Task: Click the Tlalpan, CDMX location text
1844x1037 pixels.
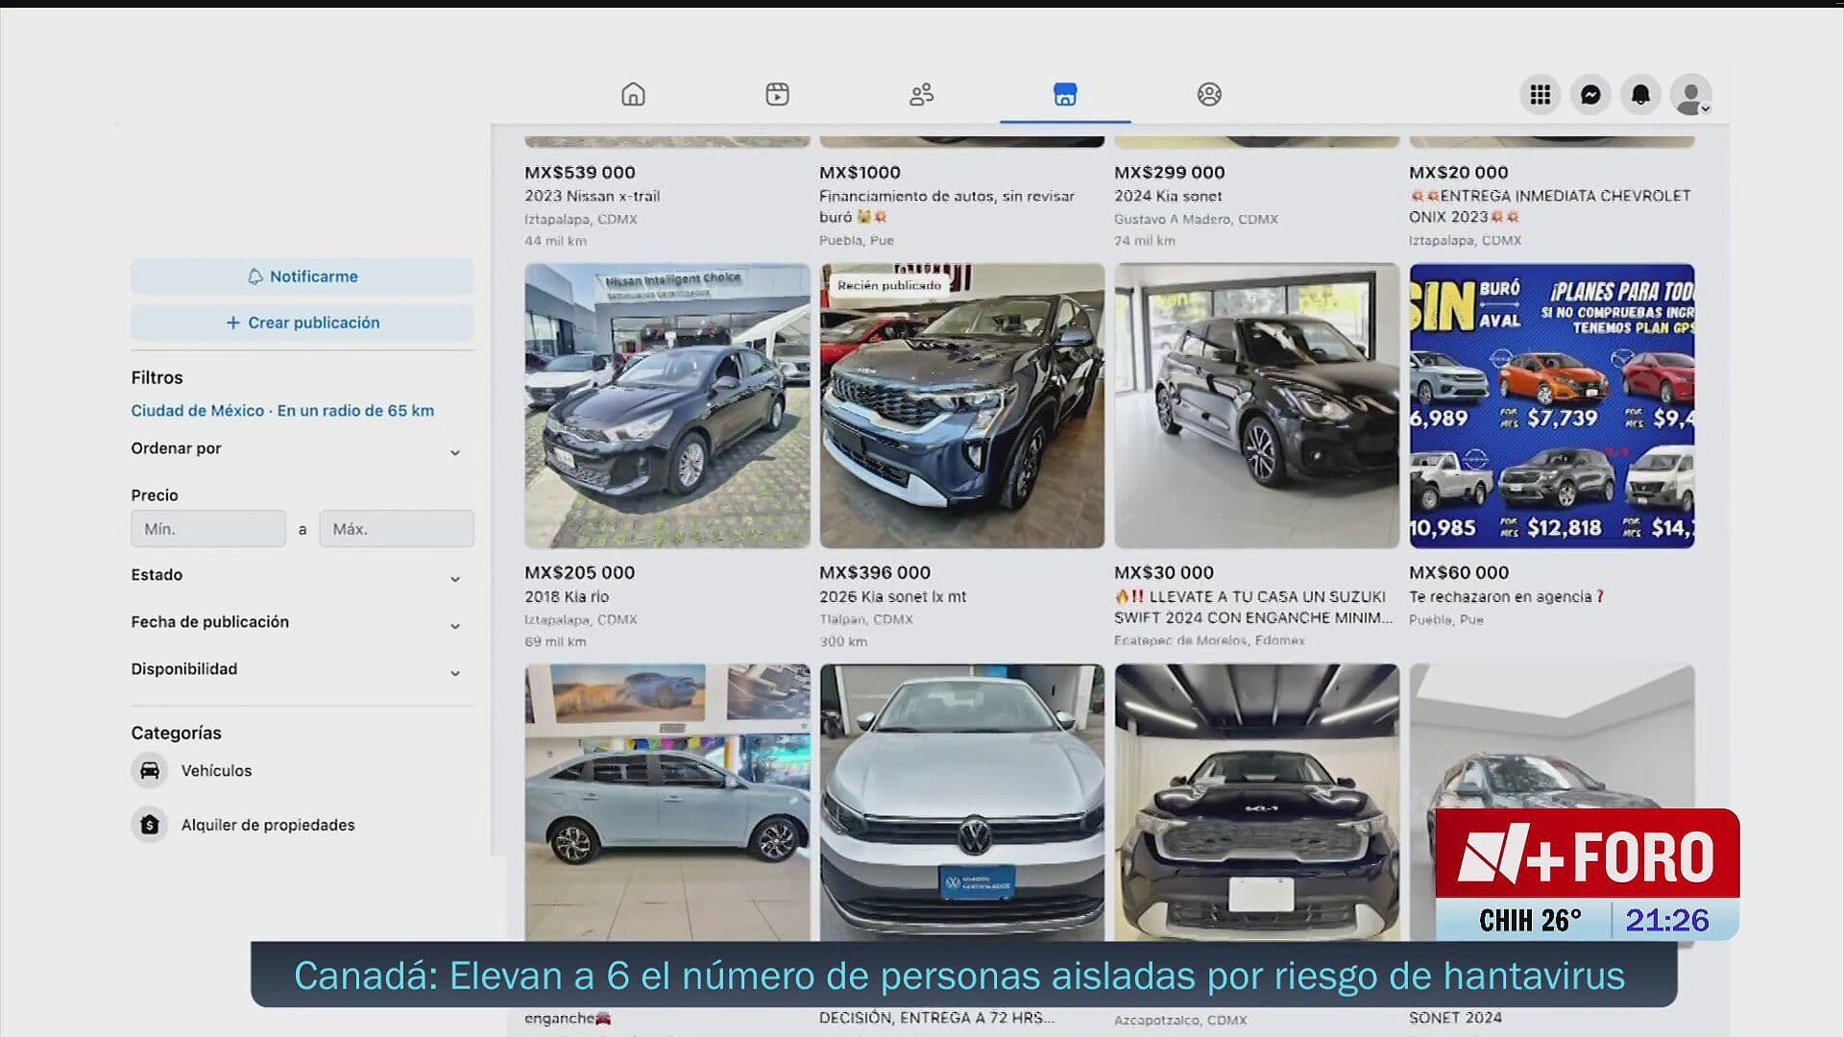Action: [x=866, y=619]
